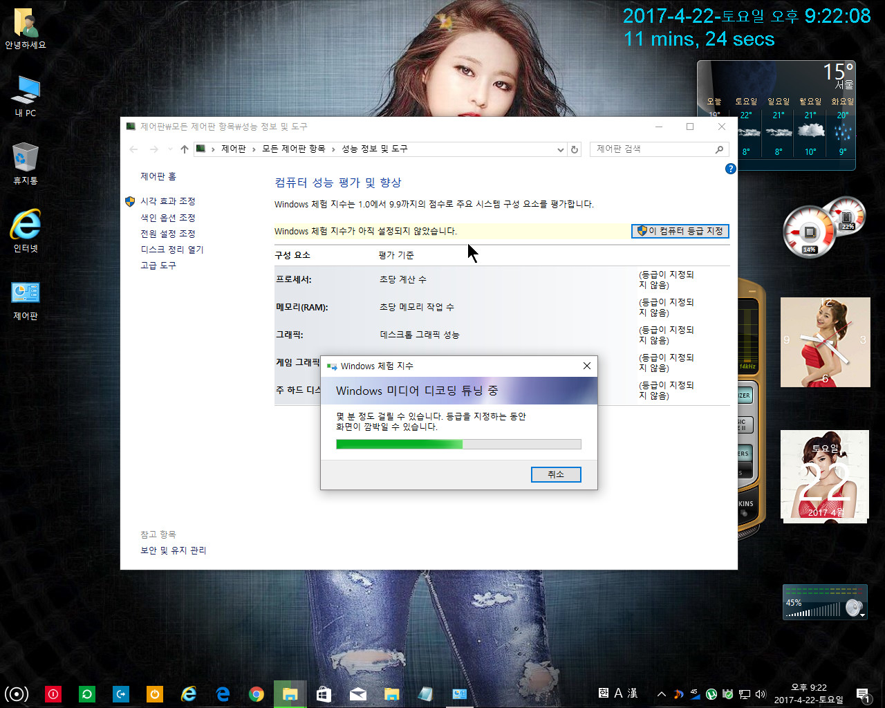Image resolution: width=885 pixels, height=708 pixels.
Task: Click the teal sign-out icon on taskbar
Action: point(121,693)
